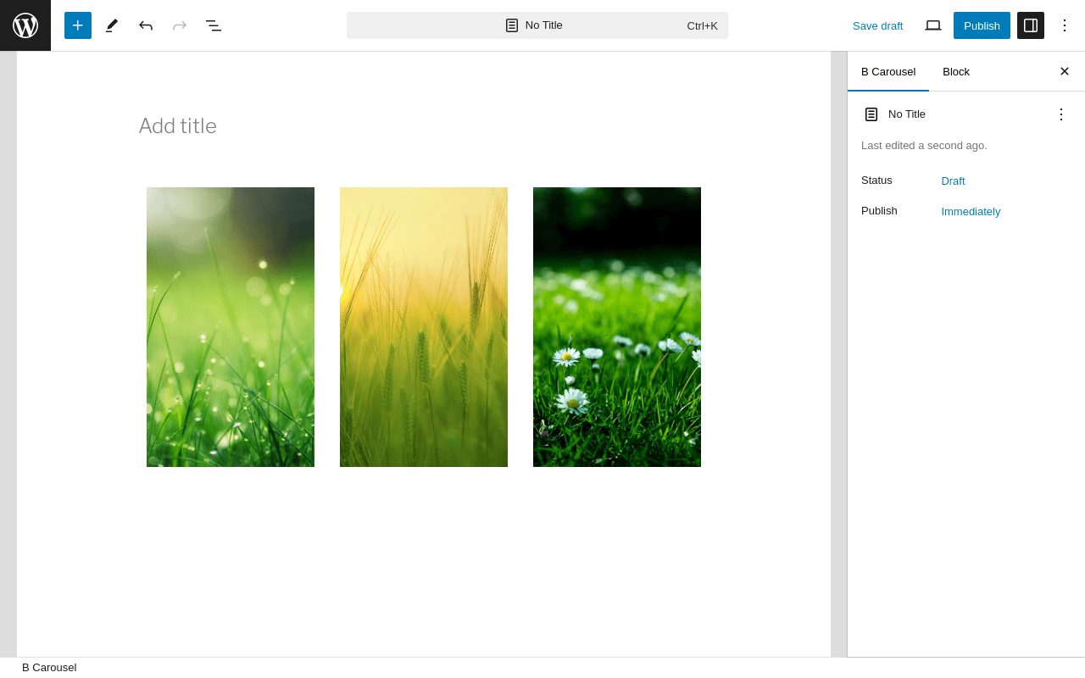This screenshot has width=1085, height=678.
Task: Open the Document Overview list view
Action: (214, 25)
